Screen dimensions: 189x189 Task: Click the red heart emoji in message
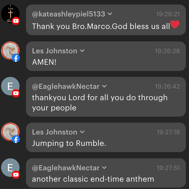pos(175,25)
